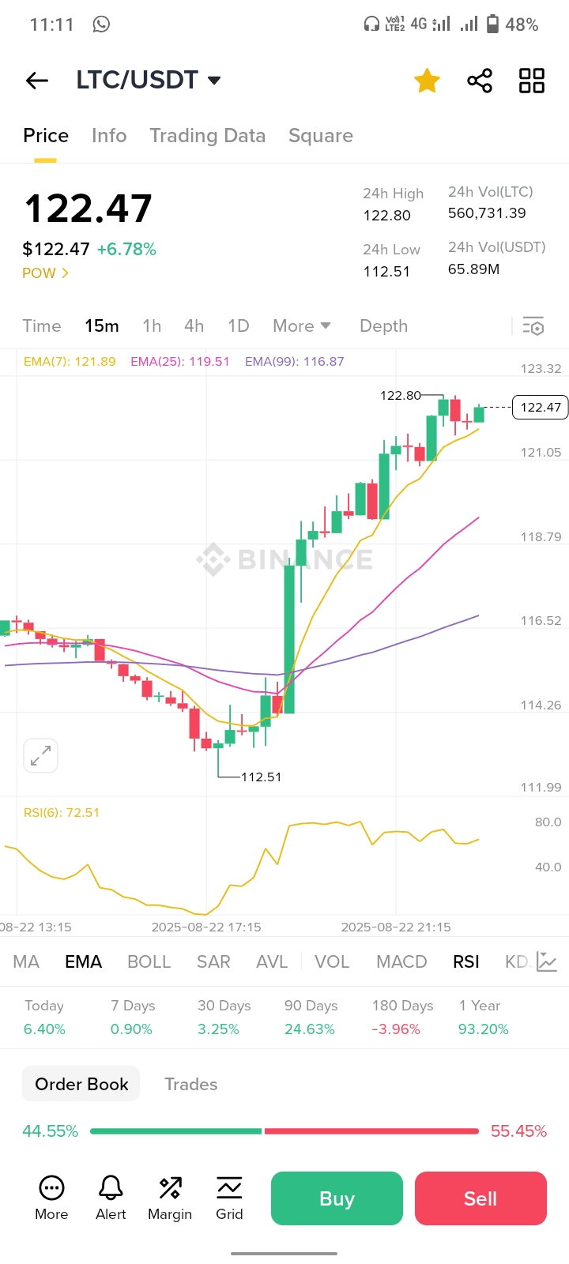Open the POW tag chevron
The width and height of the screenshot is (569, 1264).
click(46, 273)
